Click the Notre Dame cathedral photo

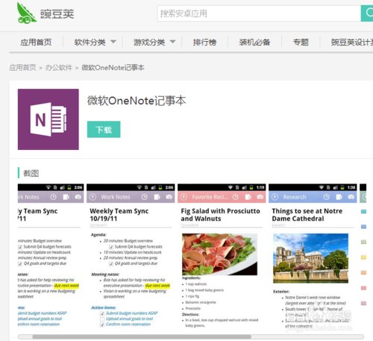(x=310, y=258)
